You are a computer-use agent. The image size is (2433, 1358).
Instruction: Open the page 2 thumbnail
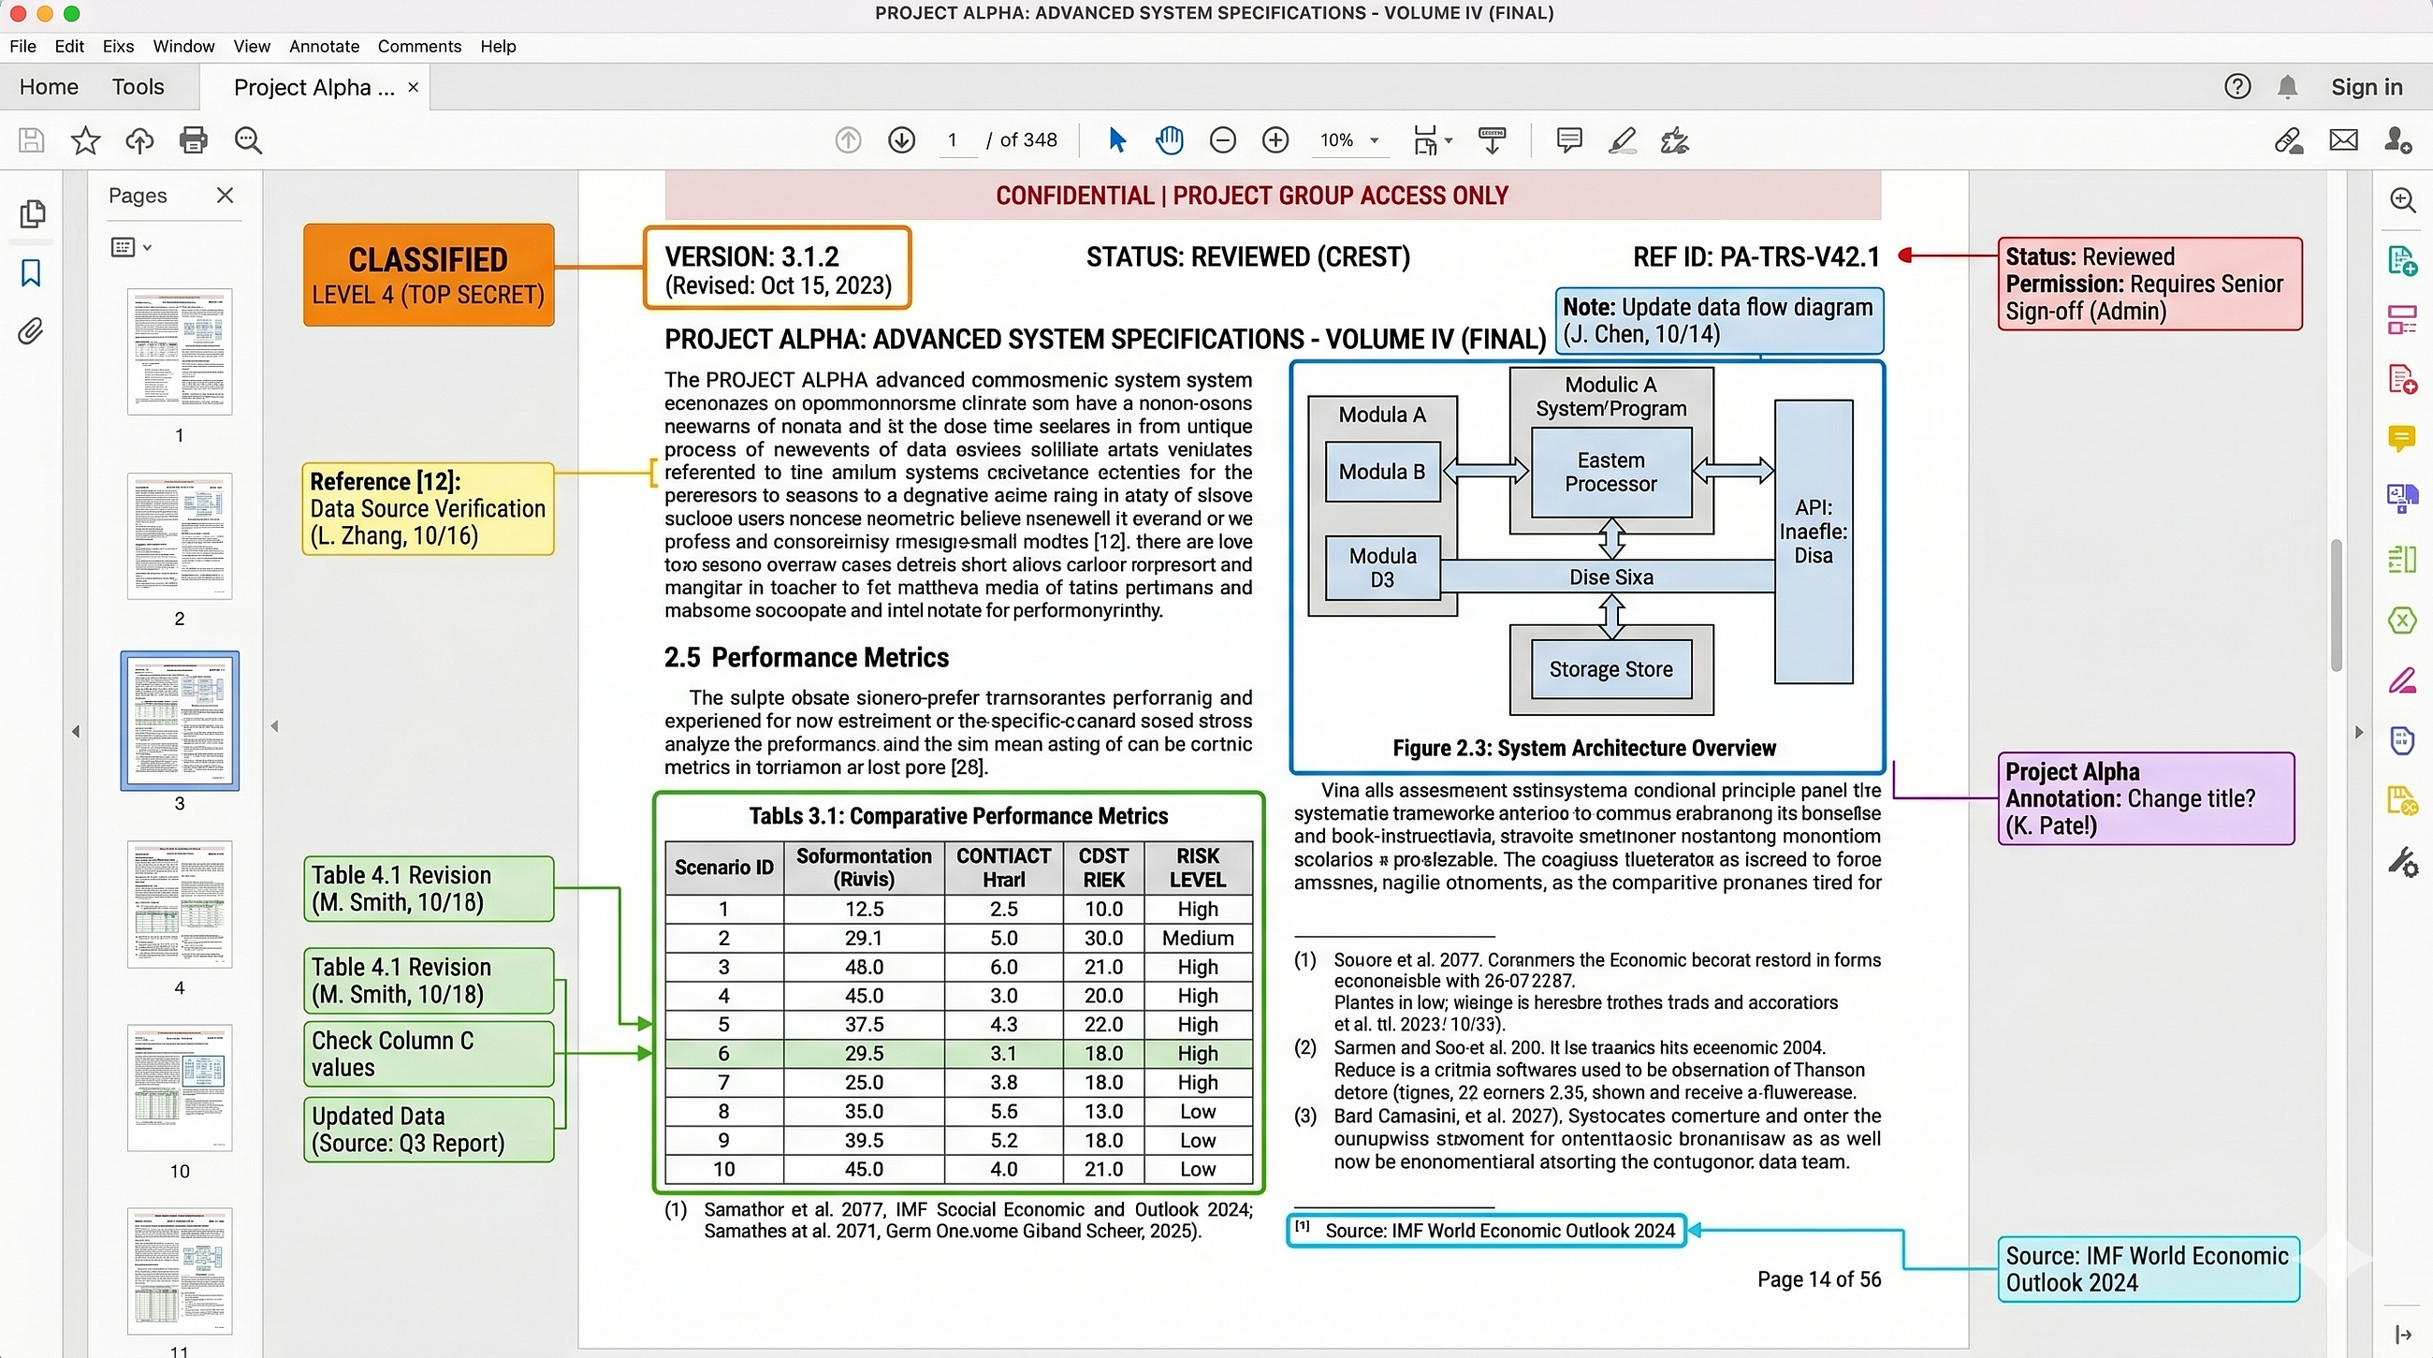[x=180, y=536]
